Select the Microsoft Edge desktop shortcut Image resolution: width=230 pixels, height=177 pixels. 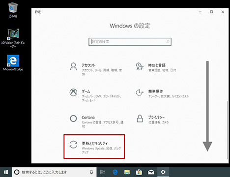coord(13,63)
